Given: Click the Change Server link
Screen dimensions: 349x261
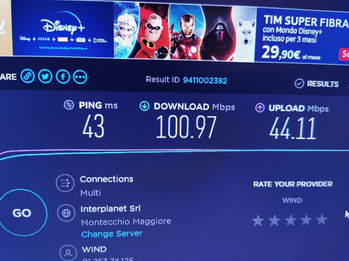Looking at the screenshot, I should point(112,234).
